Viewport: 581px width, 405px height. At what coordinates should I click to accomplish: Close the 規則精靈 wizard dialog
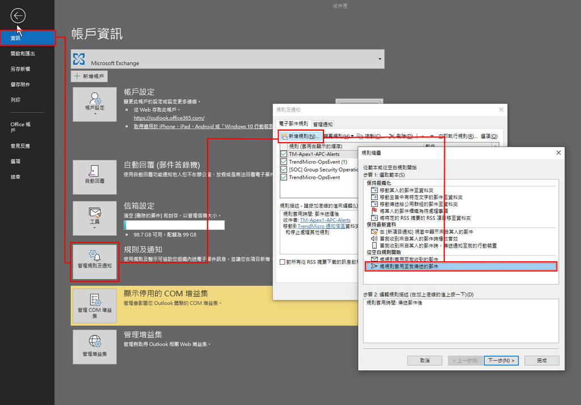point(558,153)
